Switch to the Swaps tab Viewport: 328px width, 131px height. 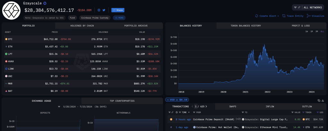233,106
